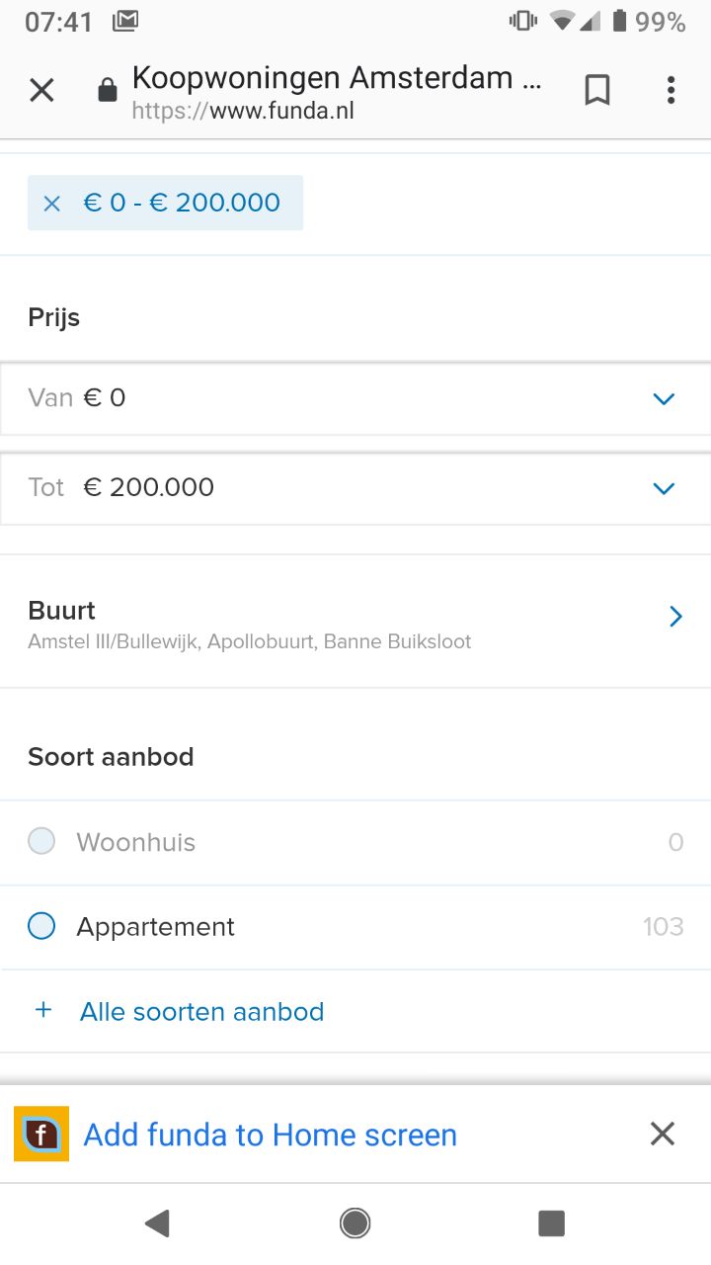Tap the Android home circle button

click(x=355, y=1223)
